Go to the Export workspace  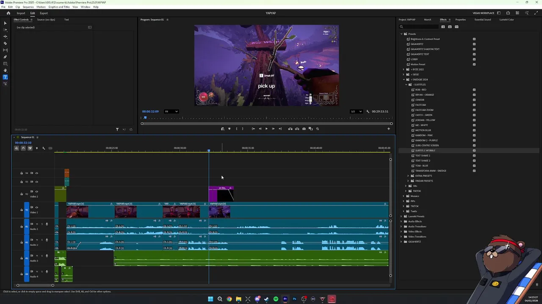click(44, 13)
